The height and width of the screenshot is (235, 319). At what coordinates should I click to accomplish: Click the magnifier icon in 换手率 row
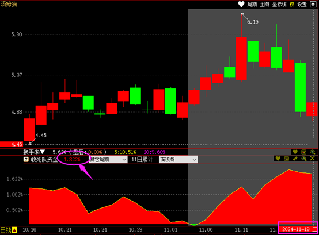tap(312, 152)
